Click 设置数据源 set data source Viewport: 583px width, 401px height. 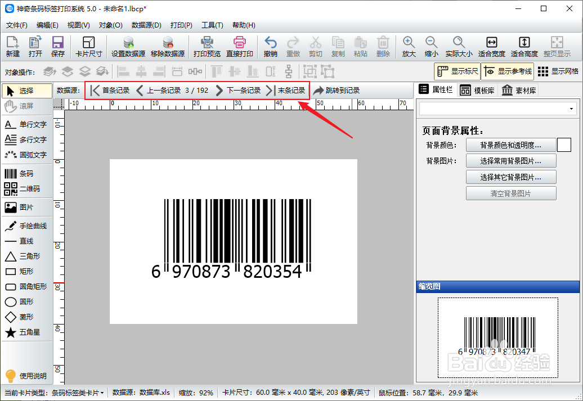pyautogui.click(x=128, y=47)
